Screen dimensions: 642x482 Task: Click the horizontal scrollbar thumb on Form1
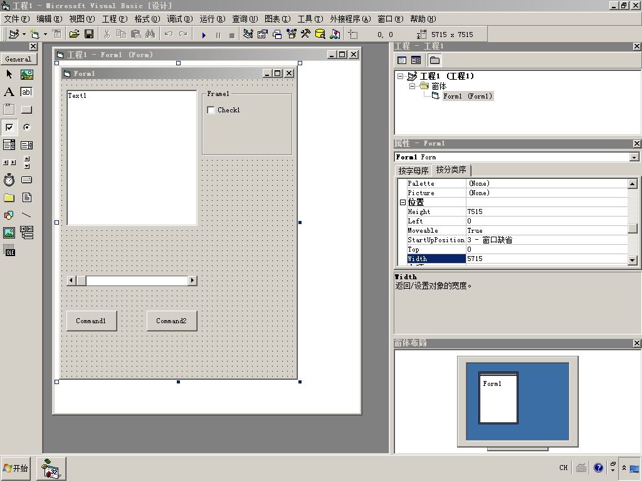click(81, 281)
